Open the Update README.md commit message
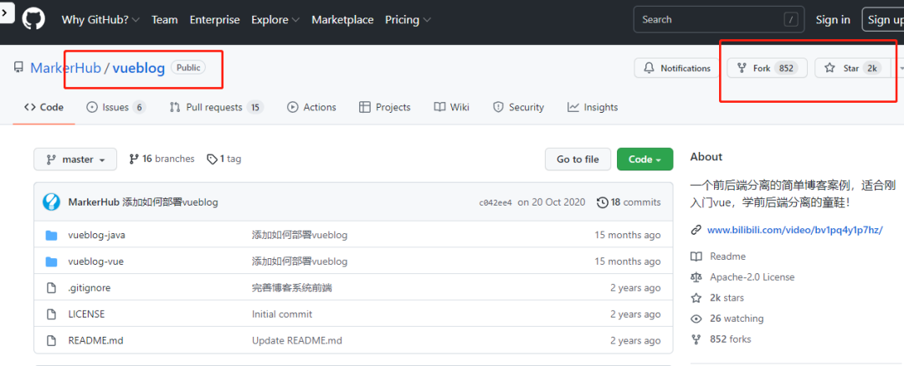This screenshot has height=366, width=904. tap(297, 341)
